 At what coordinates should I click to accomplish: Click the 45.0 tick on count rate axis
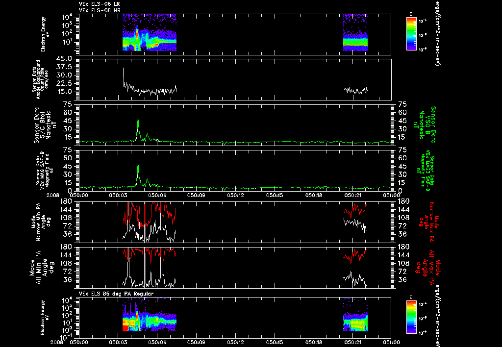(64, 59)
